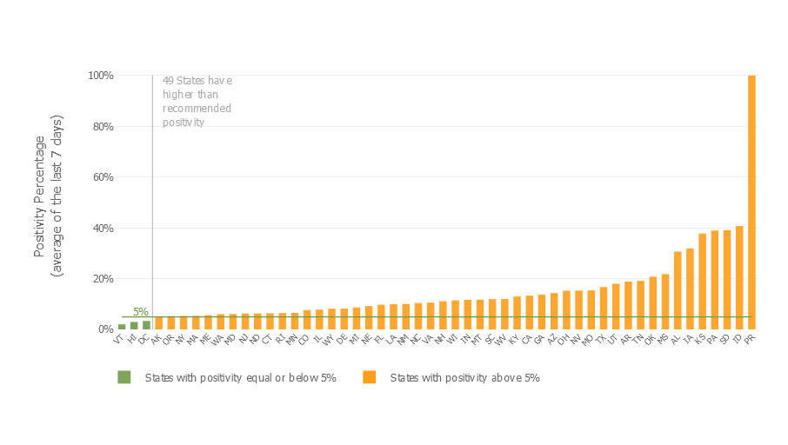Select the KS orange bar

tap(702, 281)
